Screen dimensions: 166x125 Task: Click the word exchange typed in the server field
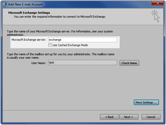55,40
